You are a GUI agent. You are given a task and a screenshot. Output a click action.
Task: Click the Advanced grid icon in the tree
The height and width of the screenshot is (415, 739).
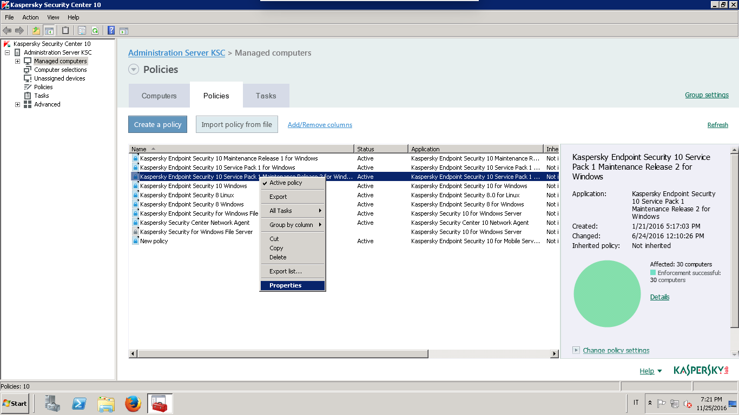[28, 104]
